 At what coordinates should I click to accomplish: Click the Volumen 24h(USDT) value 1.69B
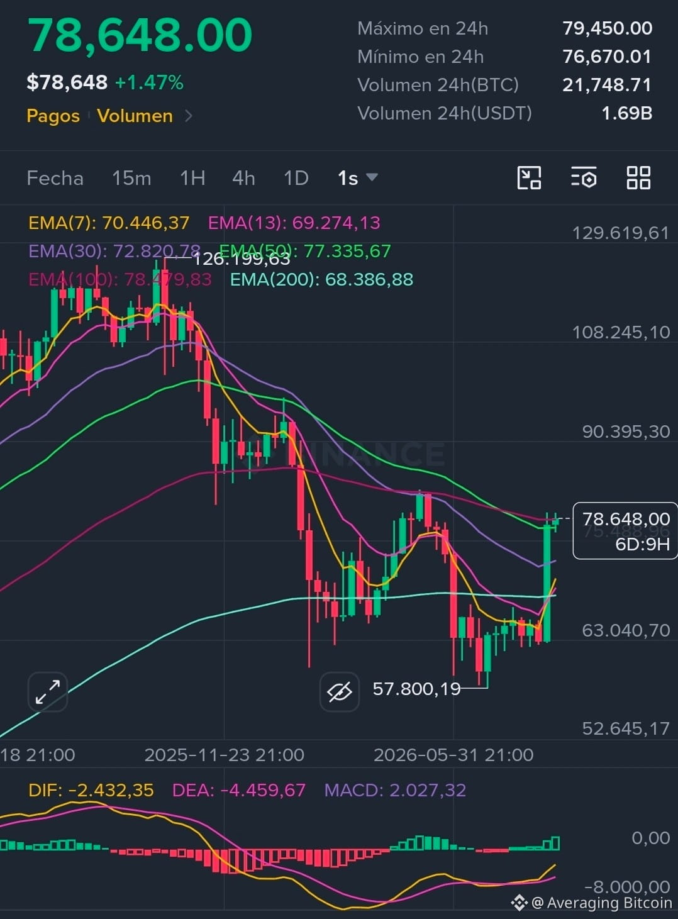tap(626, 113)
